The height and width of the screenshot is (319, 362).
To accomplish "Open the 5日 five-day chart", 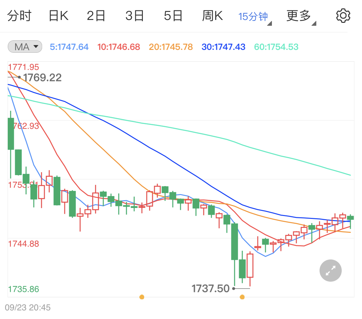I will pyautogui.click(x=173, y=15).
